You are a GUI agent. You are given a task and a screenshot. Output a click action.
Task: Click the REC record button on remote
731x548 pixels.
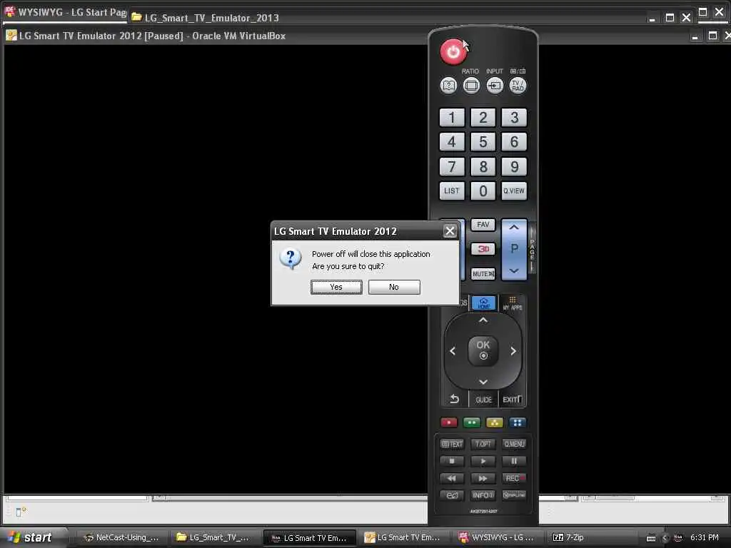pos(514,478)
